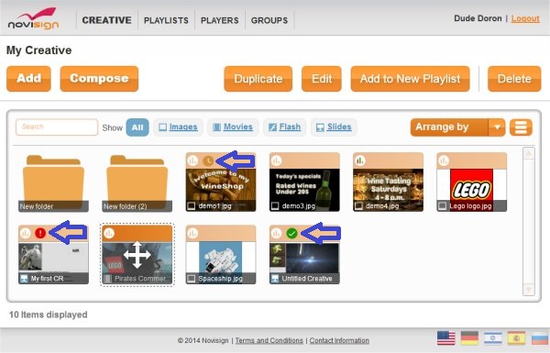Tick the checkbox for demo4.jpg

click(358, 206)
